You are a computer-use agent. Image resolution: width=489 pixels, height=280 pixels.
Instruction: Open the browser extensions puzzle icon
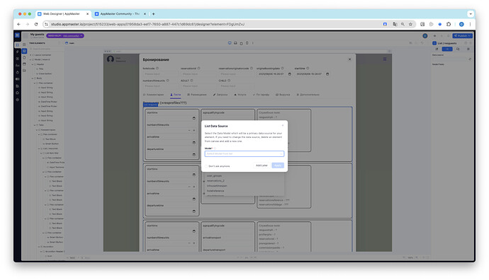(x=449, y=24)
